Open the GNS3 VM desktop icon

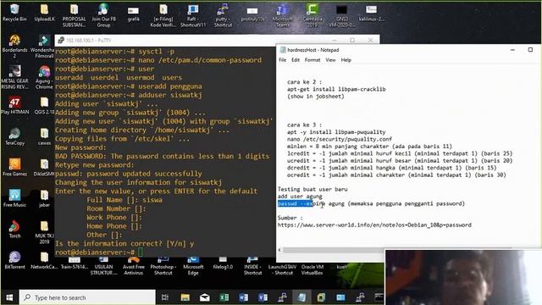(x=341, y=15)
